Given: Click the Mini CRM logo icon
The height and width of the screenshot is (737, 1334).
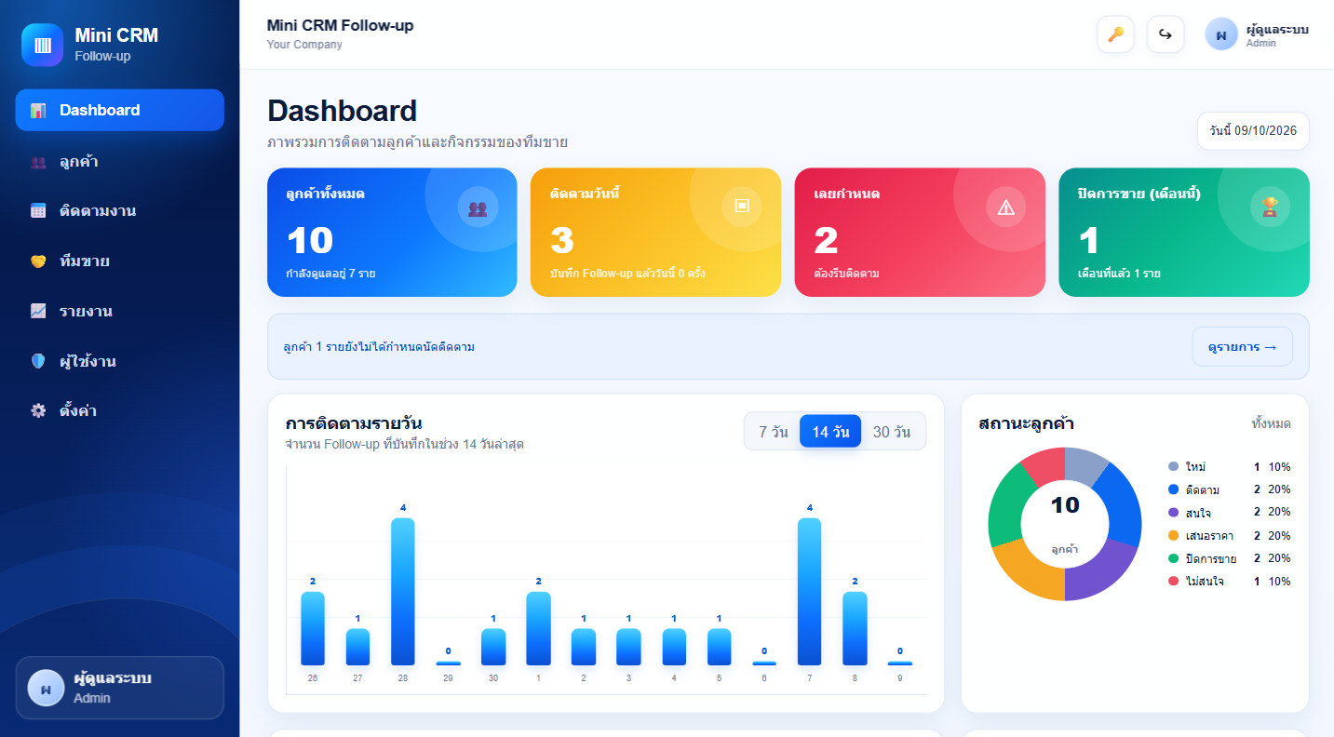Looking at the screenshot, I should (43, 45).
